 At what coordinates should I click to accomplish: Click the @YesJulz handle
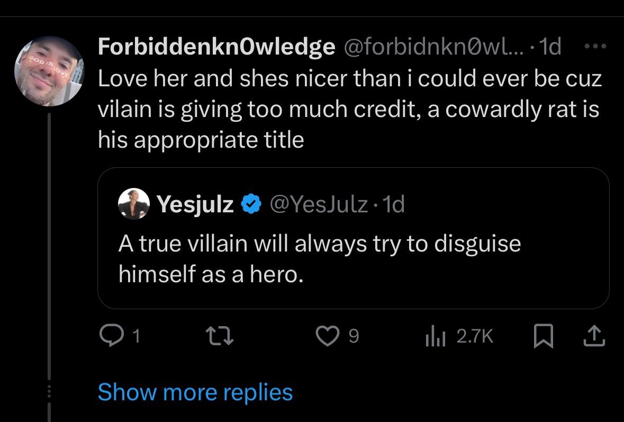click(x=319, y=204)
